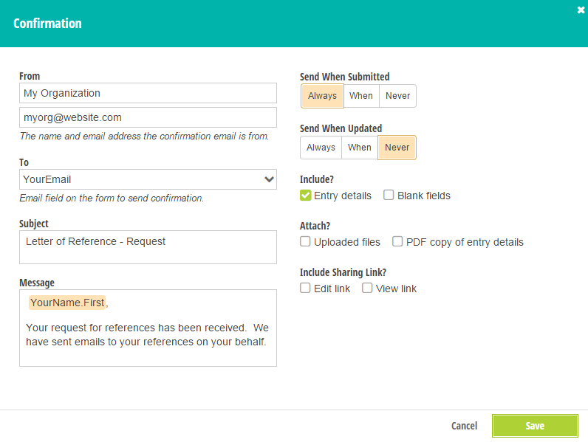Enable the Edit link checkbox
Viewport: 588px width, 442px height.
pos(305,288)
